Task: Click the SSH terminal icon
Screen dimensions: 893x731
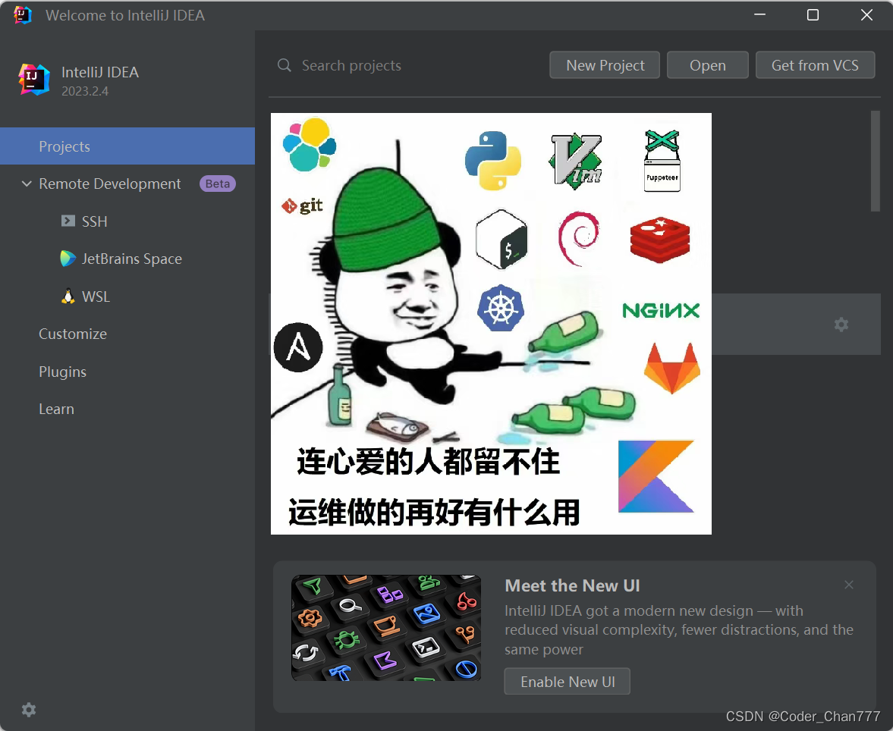Action: tap(68, 221)
